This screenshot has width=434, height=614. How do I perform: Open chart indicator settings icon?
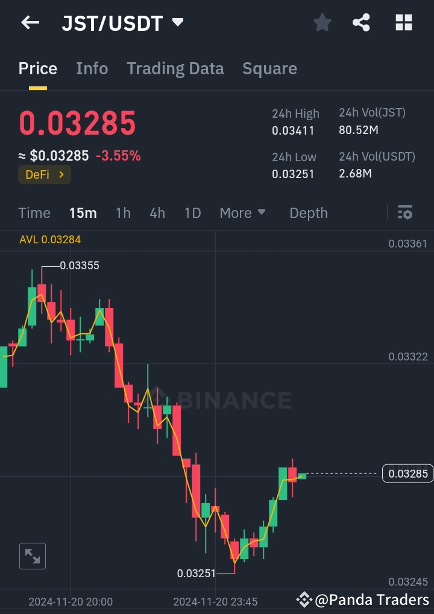click(404, 213)
